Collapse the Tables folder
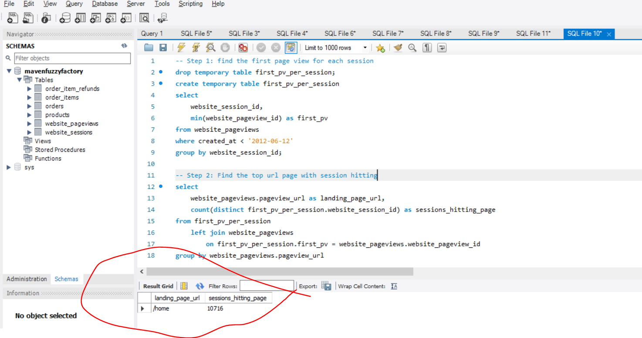This screenshot has width=642, height=338. click(x=19, y=80)
